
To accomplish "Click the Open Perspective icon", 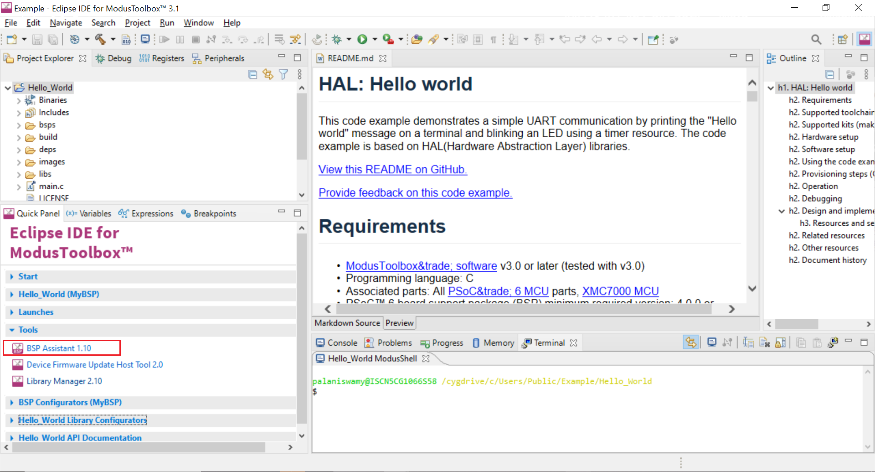I will 843,40.
